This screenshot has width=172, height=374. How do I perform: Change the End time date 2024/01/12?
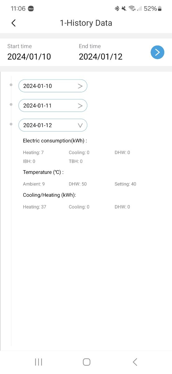pos(101,57)
